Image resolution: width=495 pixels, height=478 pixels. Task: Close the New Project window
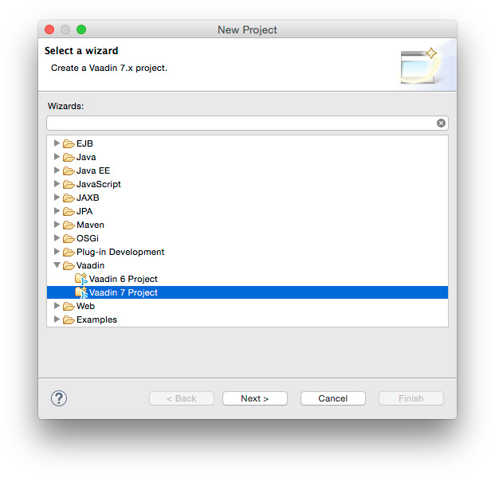(49, 29)
